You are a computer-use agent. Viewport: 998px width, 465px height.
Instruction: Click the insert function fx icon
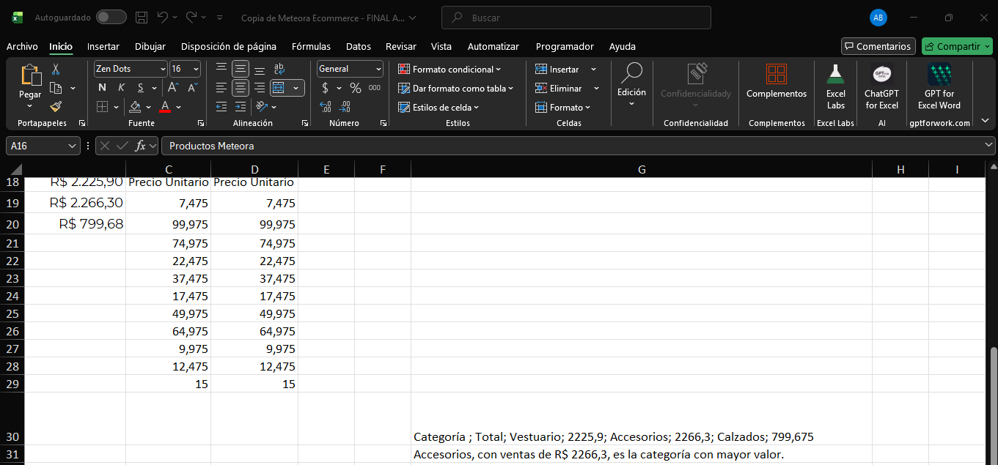pyautogui.click(x=141, y=146)
